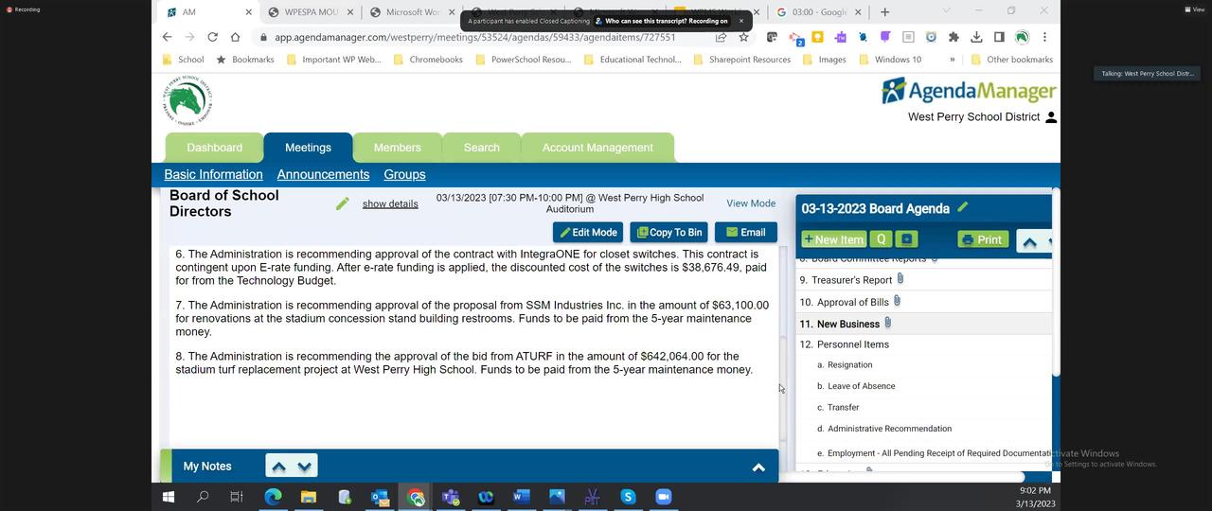Open a new browser tab
Screen dimensions: 1212x511
point(884,12)
